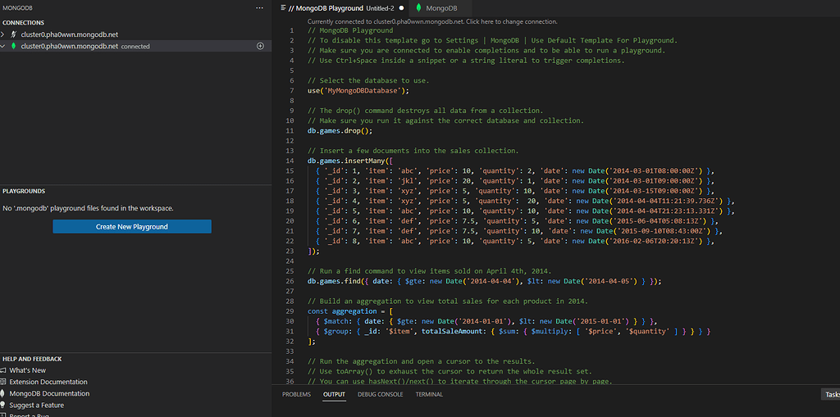
Task: Click the disconnected plug icon of the first cluster
Action: coord(13,35)
